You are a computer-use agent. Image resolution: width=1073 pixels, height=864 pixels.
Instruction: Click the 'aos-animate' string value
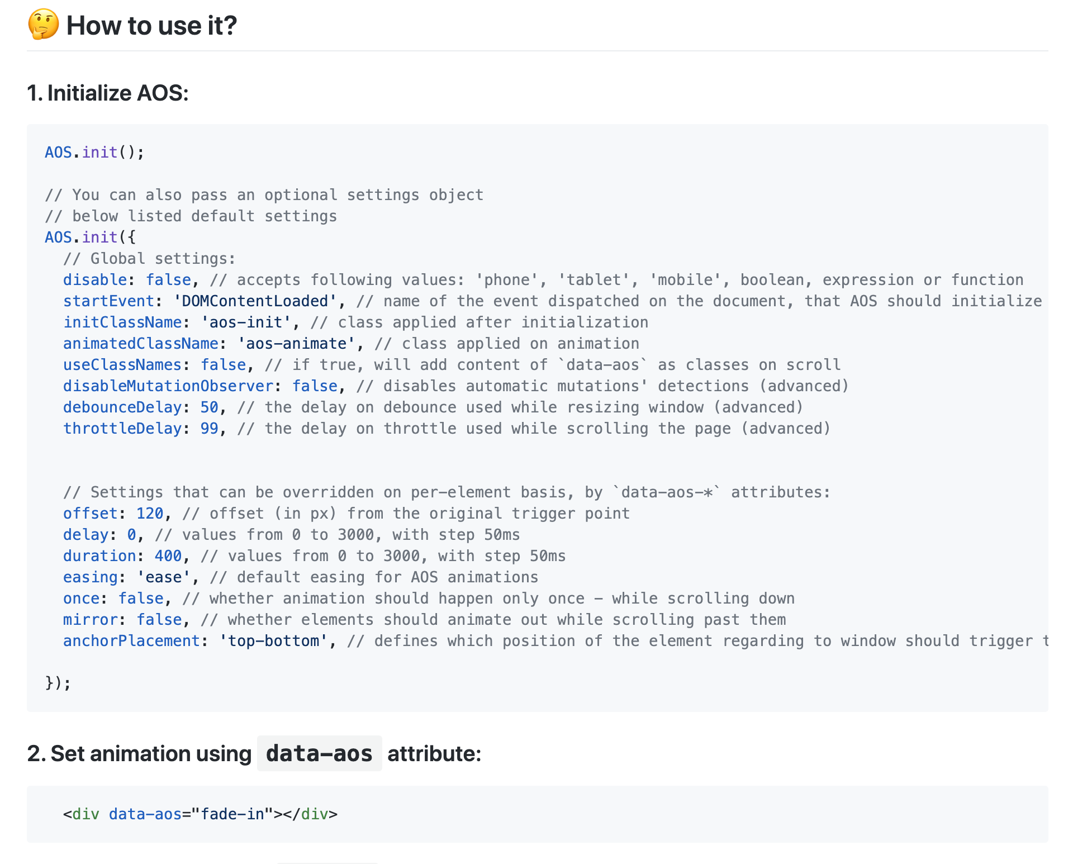(296, 343)
